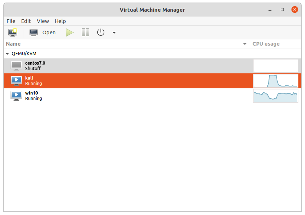Viewport: 305px width, 215px height.
Task: Maximize the Virtual Machine Manager window
Action: (282, 9)
